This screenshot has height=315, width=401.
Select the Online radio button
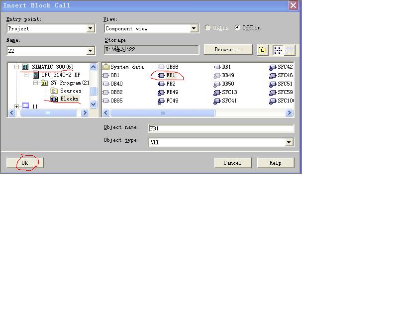pos(207,27)
